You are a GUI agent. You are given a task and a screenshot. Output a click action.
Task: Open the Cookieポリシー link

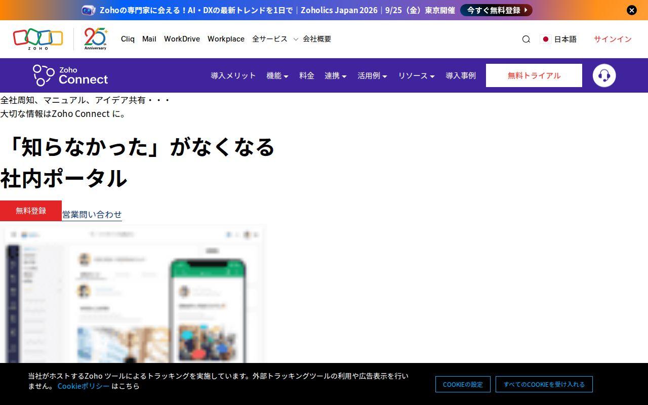pos(84,386)
